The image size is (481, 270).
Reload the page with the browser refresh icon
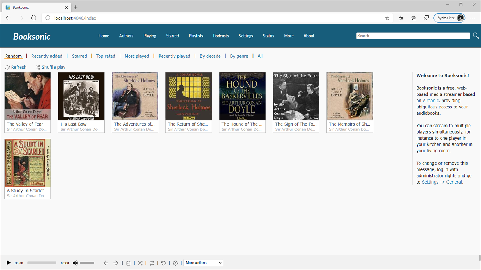tap(33, 18)
